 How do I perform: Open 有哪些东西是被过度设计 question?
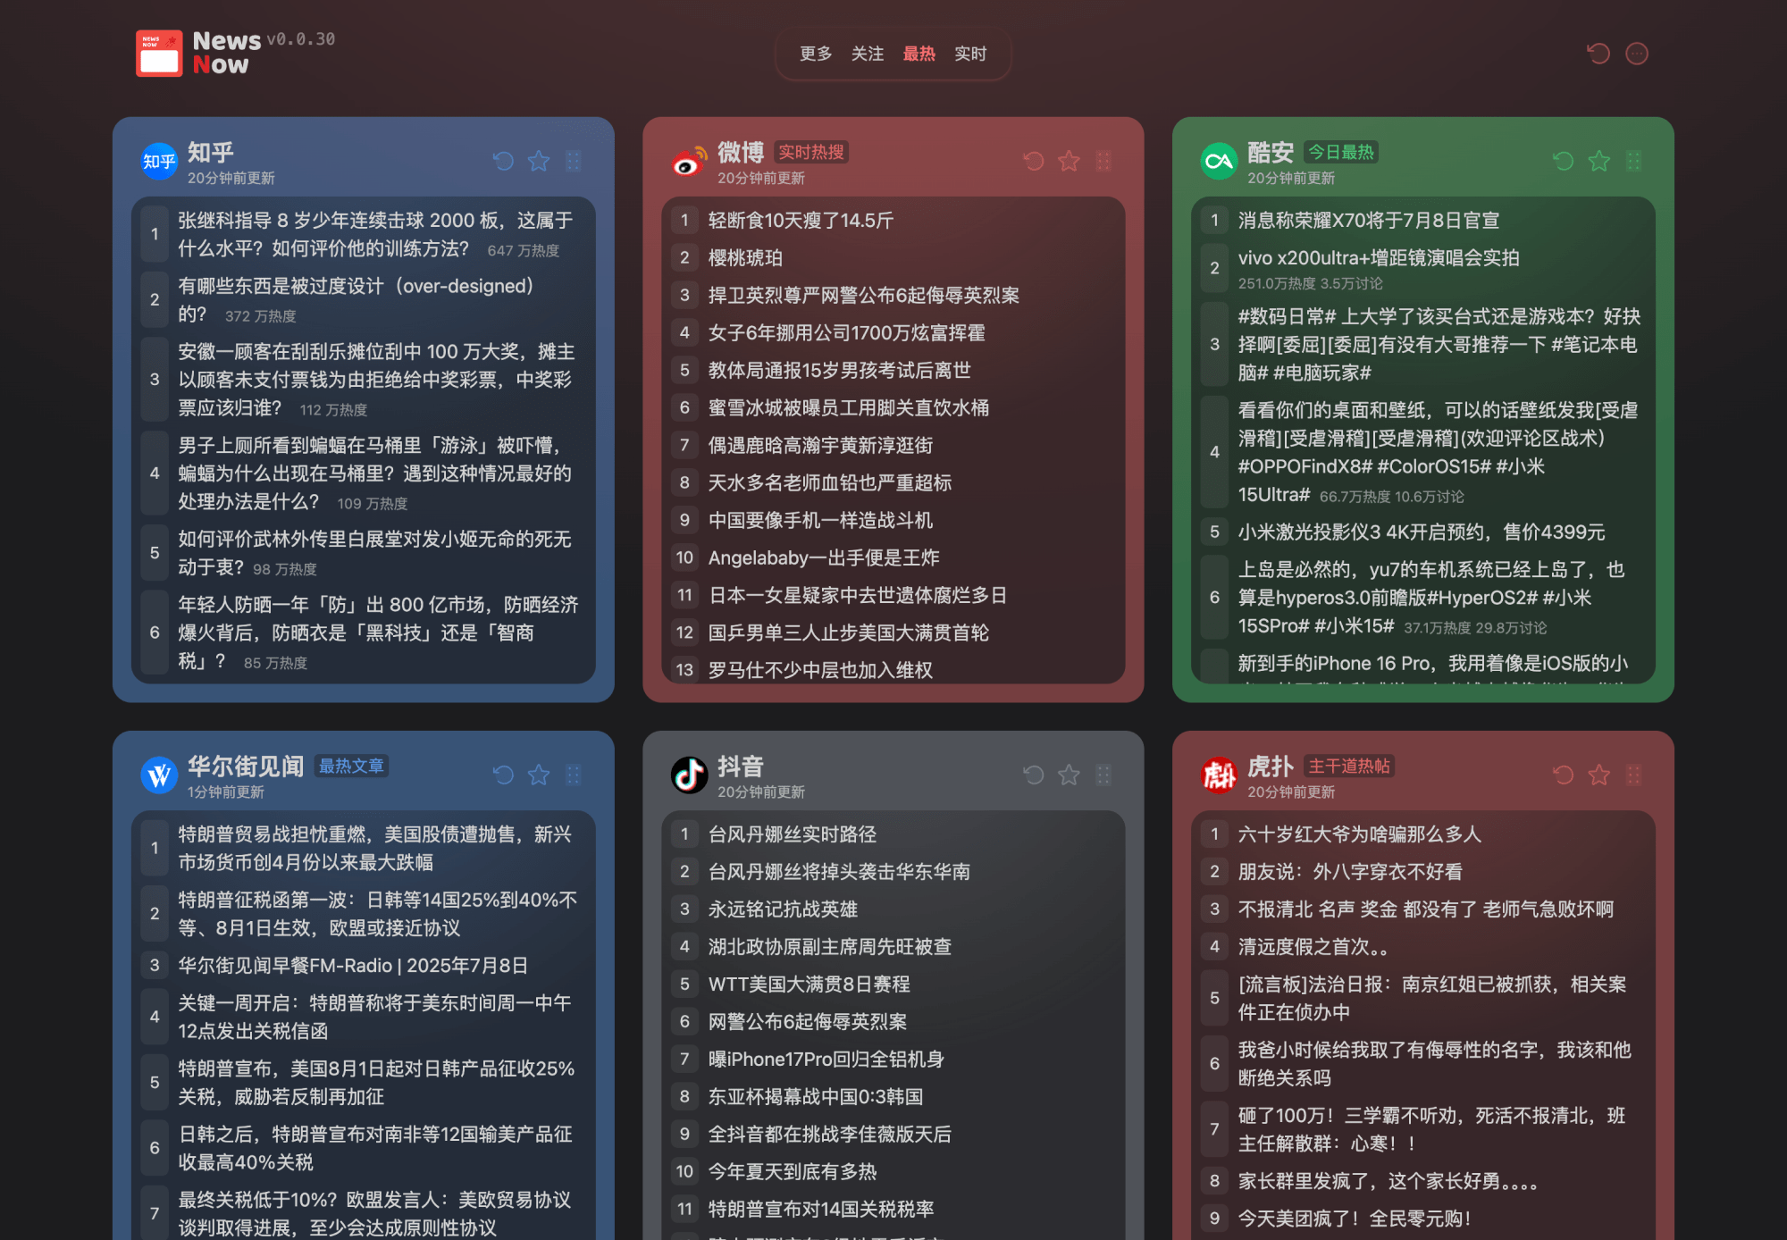coord(363,300)
